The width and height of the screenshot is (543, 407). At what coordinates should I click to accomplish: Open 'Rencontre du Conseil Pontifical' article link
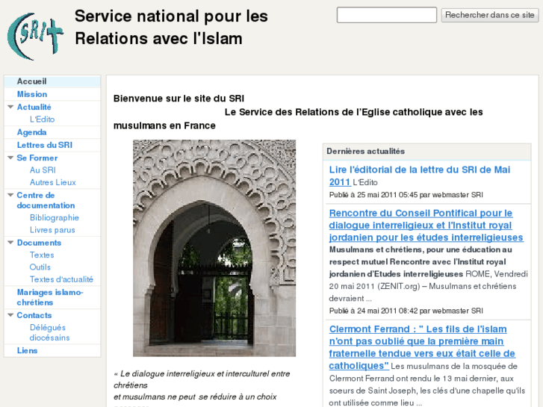click(x=426, y=225)
